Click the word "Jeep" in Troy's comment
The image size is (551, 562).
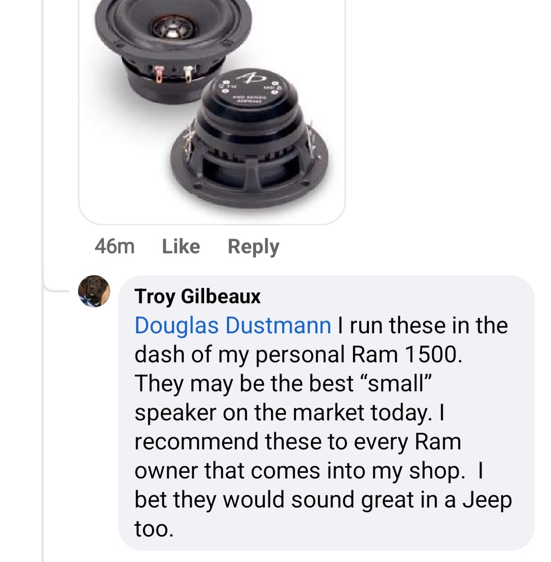[487, 501]
